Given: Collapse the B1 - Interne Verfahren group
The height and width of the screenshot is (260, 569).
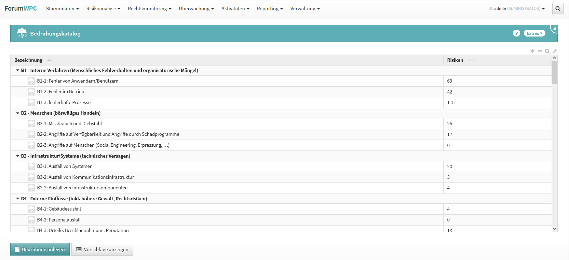Looking at the screenshot, I should pyautogui.click(x=18, y=70).
